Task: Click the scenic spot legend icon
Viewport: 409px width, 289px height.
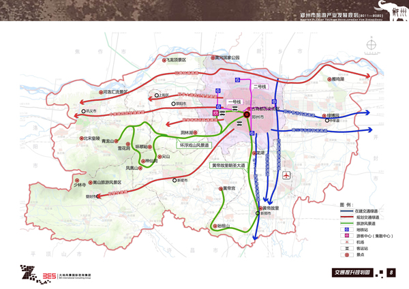Action: 347,254
